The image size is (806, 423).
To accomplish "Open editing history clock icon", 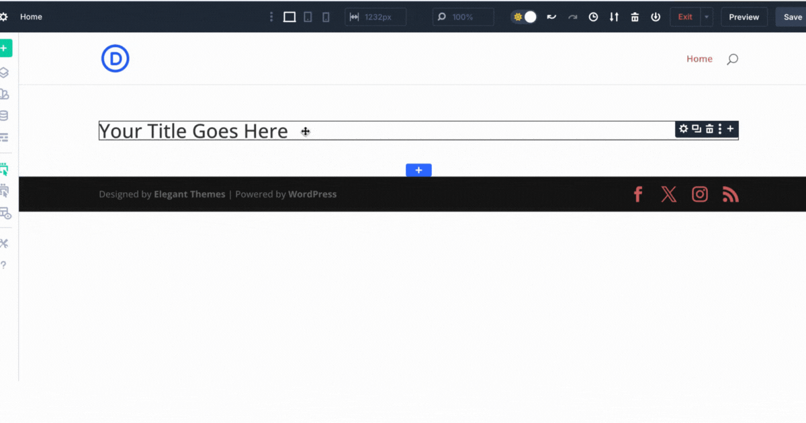I will pos(593,17).
